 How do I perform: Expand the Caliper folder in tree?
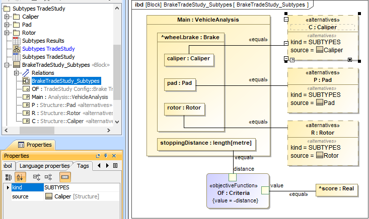tap(7, 17)
